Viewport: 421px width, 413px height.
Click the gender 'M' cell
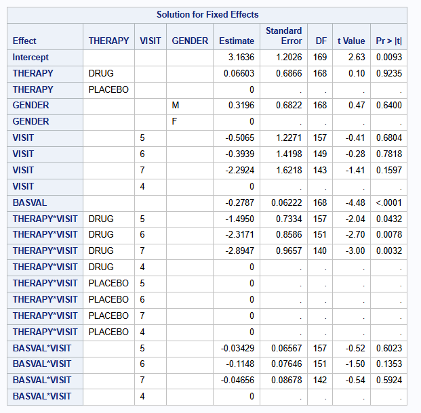coord(175,106)
